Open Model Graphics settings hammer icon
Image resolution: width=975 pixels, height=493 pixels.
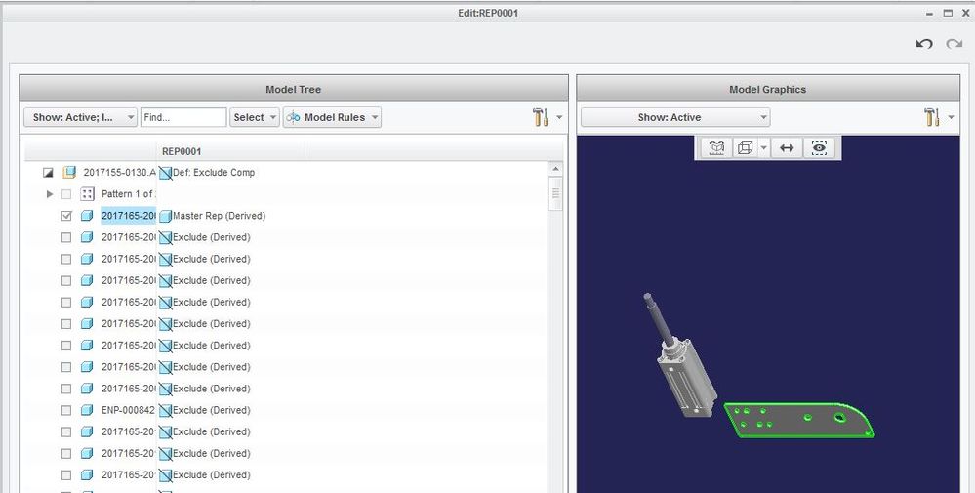pos(930,117)
